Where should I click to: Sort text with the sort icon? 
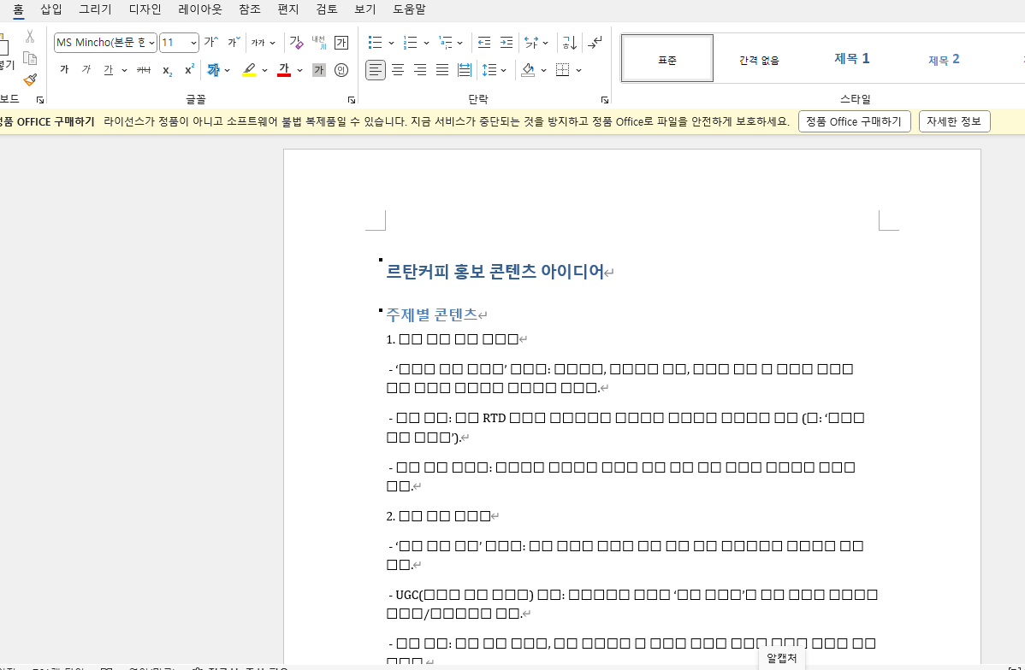pyautogui.click(x=569, y=43)
